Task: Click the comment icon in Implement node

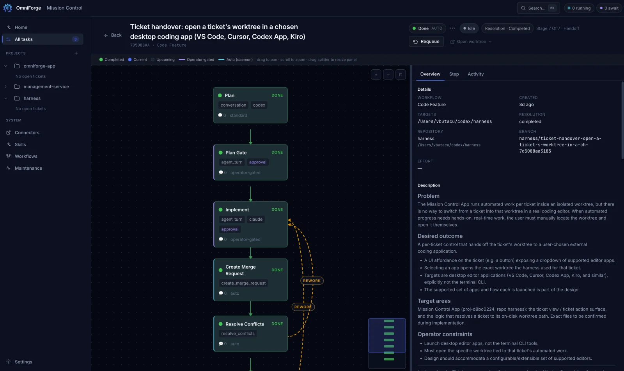Action: pos(221,239)
